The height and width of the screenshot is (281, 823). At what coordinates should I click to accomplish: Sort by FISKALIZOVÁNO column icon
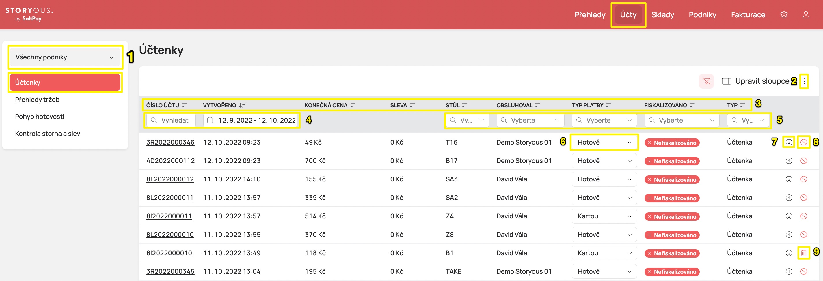tap(692, 105)
